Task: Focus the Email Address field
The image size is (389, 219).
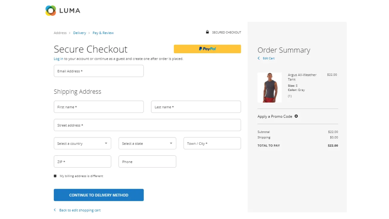Action: 99,71
